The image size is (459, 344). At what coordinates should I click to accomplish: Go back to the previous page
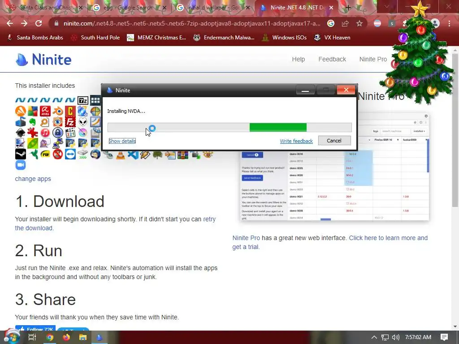click(10, 23)
